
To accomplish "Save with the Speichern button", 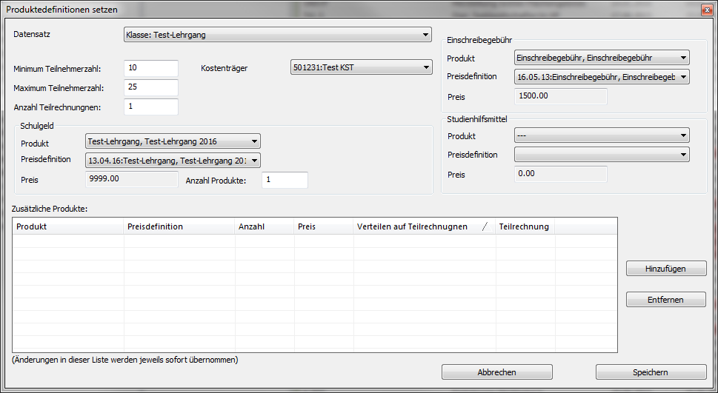I will pyautogui.click(x=651, y=372).
